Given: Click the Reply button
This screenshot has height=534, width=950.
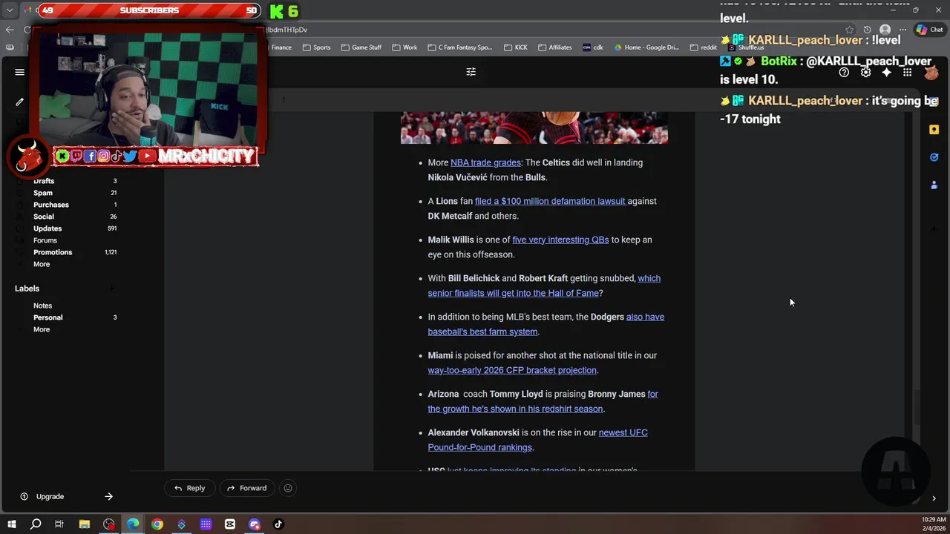Looking at the screenshot, I should coord(189,488).
